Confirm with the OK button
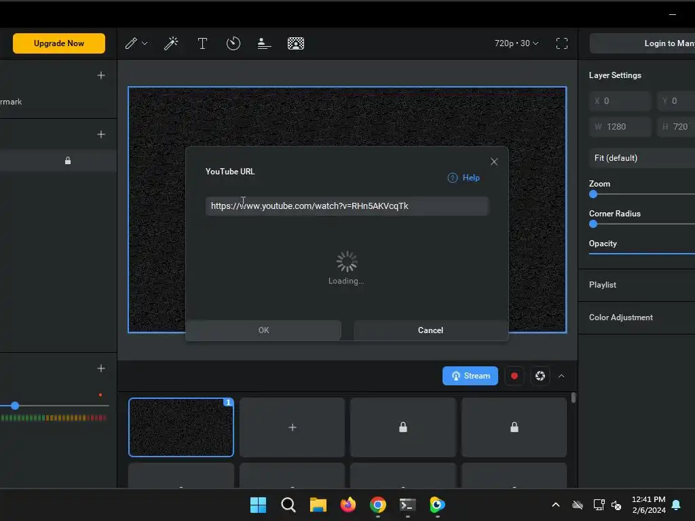Viewport: 695px width, 521px height. [264, 330]
